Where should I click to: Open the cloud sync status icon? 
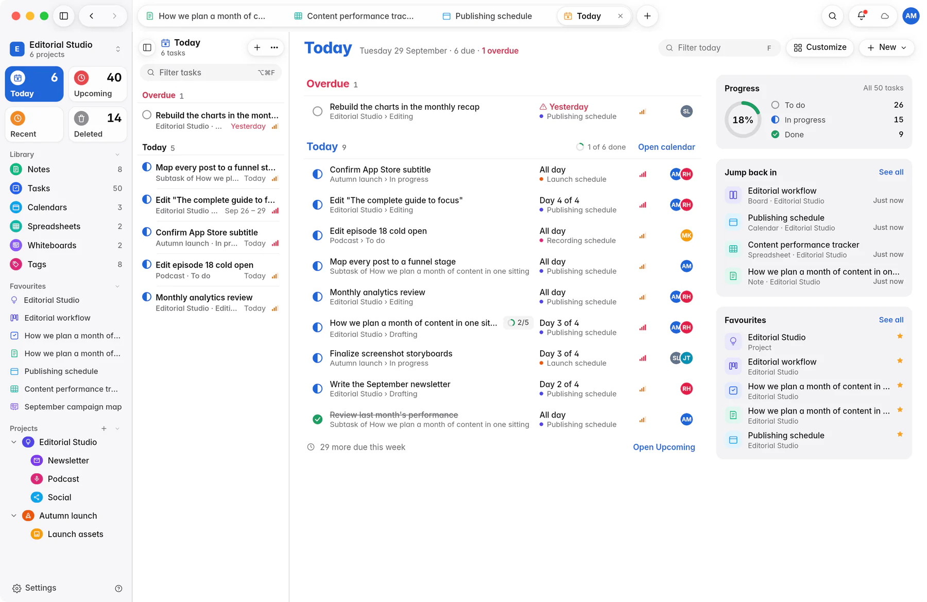885,16
